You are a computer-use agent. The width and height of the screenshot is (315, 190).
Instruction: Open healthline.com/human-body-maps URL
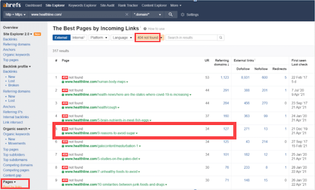(95, 82)
